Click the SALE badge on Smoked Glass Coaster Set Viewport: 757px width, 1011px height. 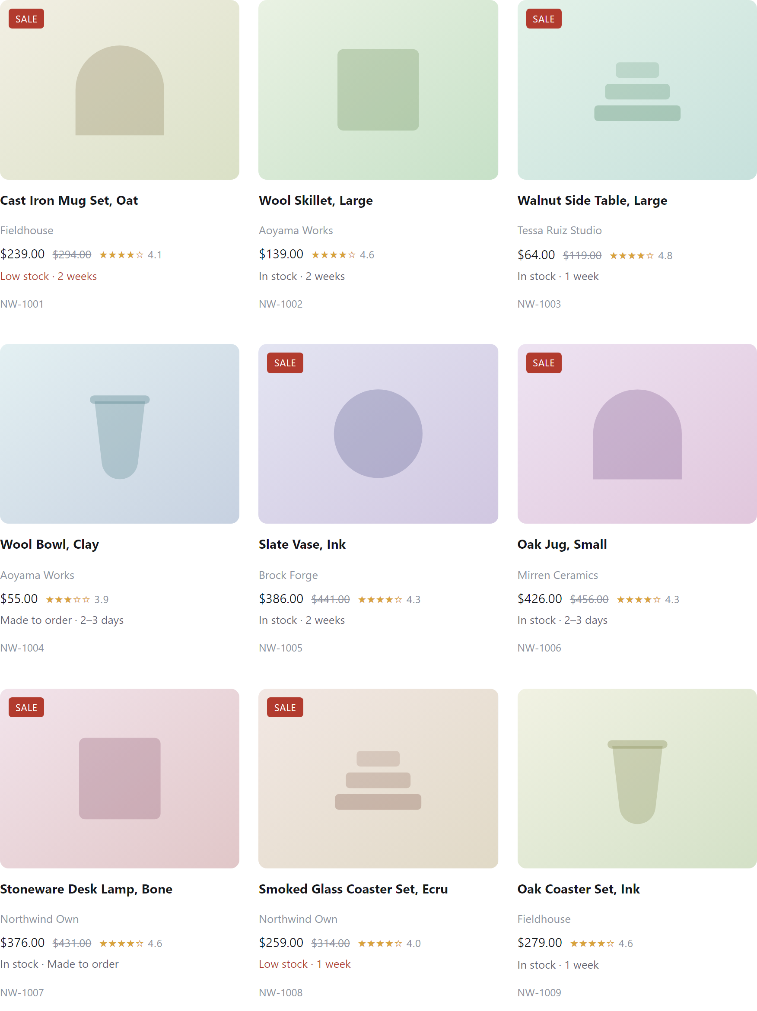[285, 708]
